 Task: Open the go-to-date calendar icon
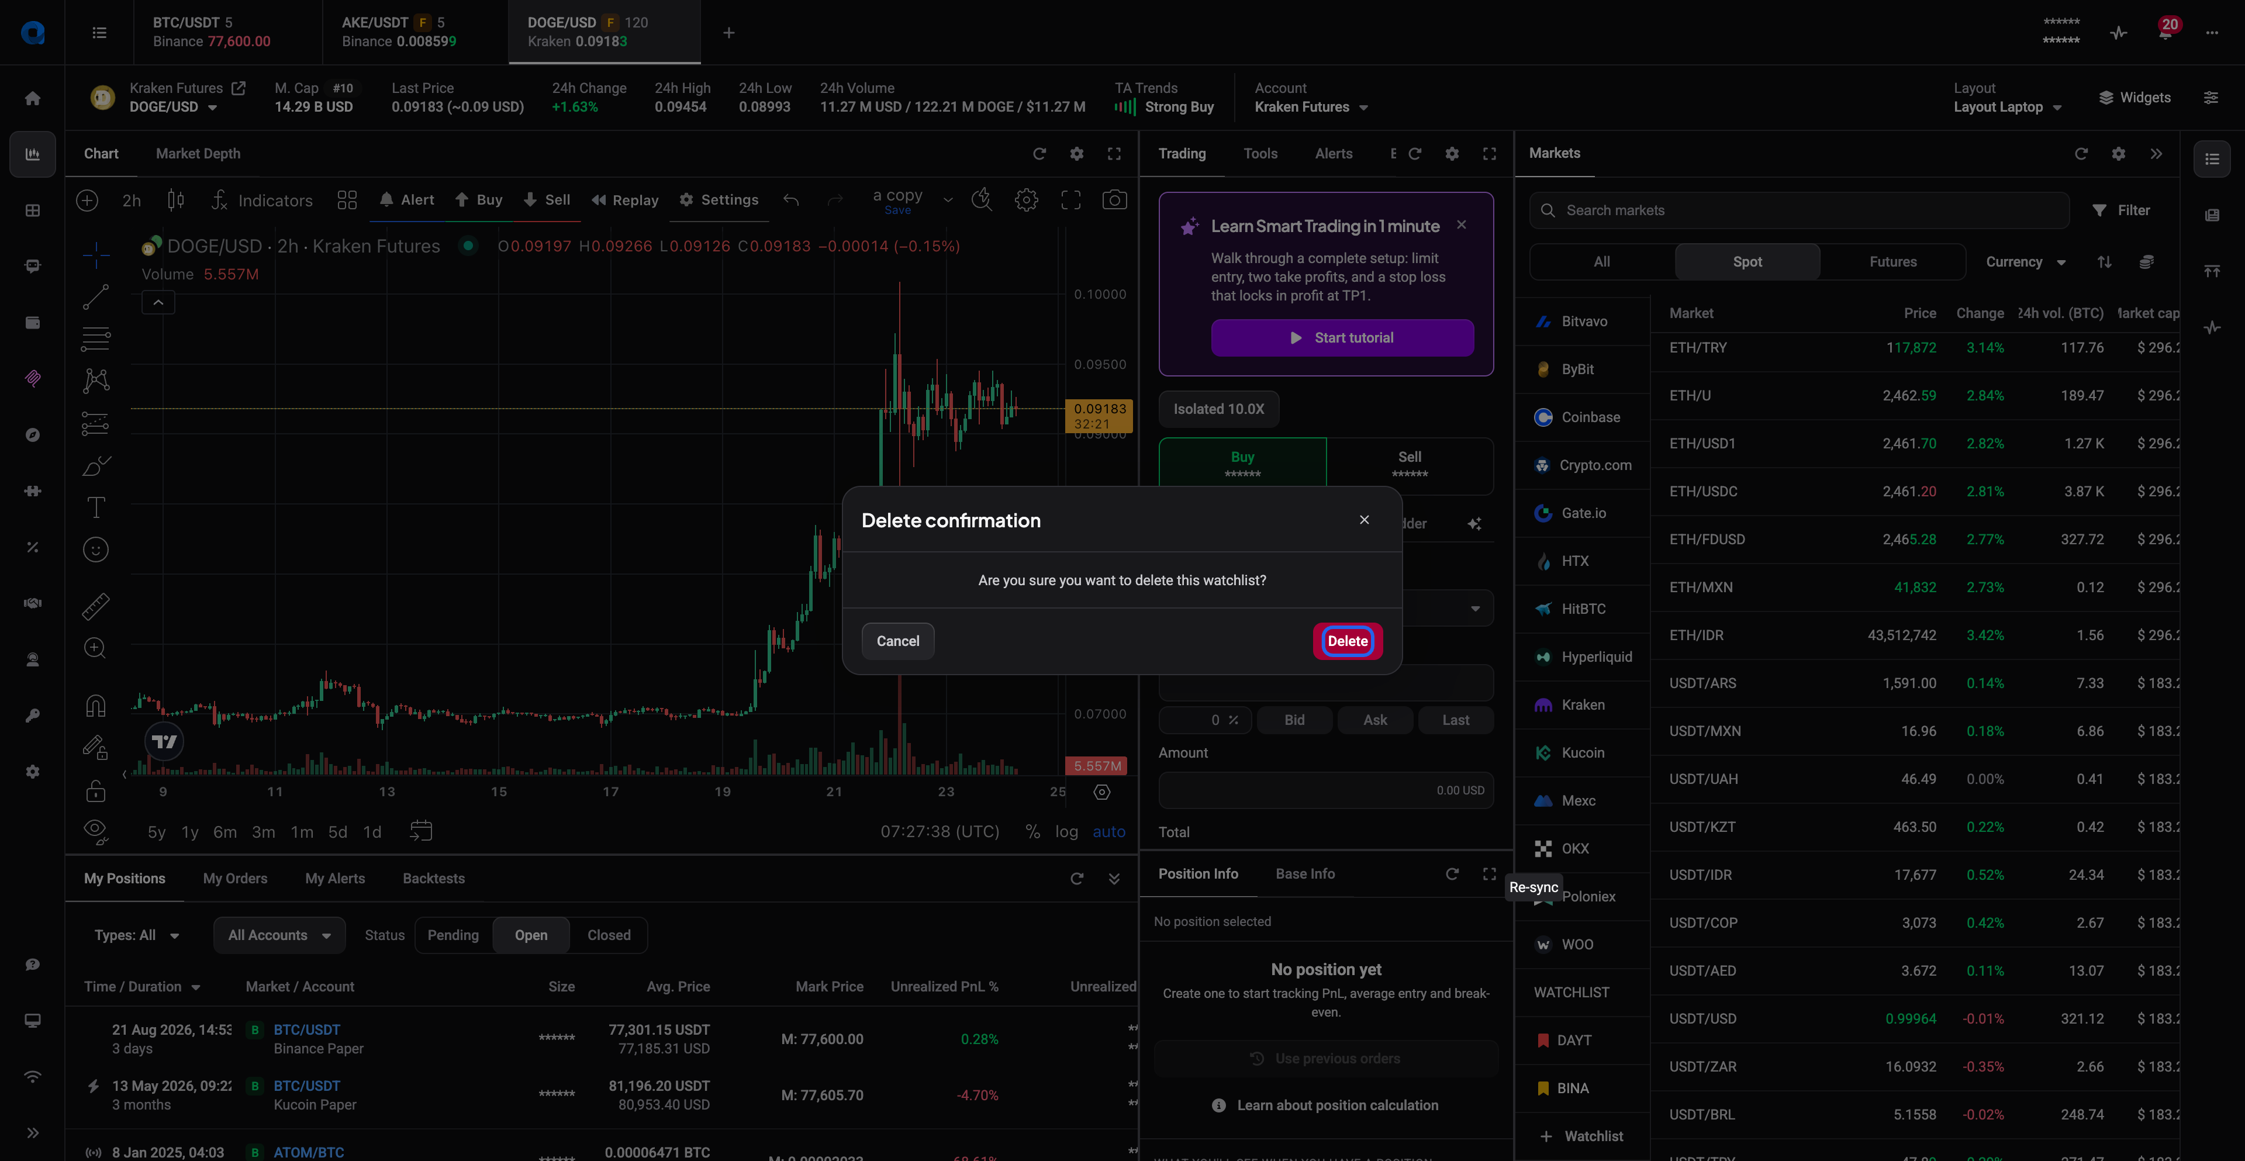point(421,831)
